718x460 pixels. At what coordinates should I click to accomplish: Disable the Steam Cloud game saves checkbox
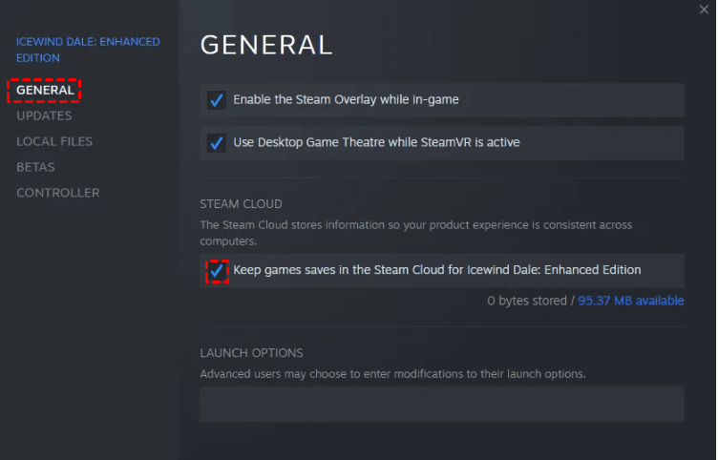pyautogui.click(x=217, y=271)
